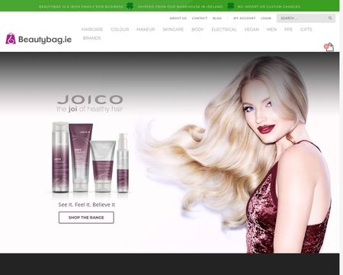
Task: Click 'See it. Feel it. Believe it' text
Action: (87, 205)
